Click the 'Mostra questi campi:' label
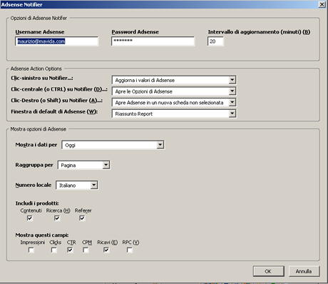Viewport: 328px width, 284px height. tap(42, 235)
